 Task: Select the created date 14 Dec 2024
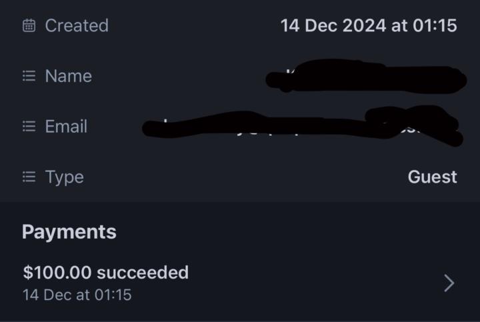point(333,26)
